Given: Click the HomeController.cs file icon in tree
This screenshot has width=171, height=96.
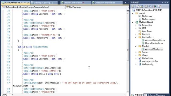Looking at the screenshot, I should pyautogui.click(x=143, y=43).
